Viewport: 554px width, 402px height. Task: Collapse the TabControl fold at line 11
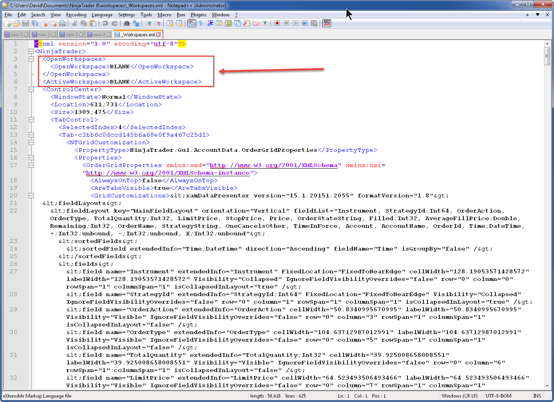(31, 119)
